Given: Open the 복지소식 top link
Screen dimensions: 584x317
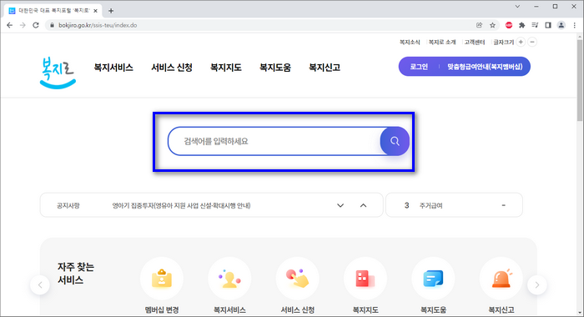Looking at the screenshot, I should pos(410,42).
